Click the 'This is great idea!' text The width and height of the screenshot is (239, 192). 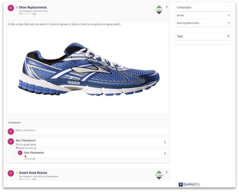[x=26, y=145]
